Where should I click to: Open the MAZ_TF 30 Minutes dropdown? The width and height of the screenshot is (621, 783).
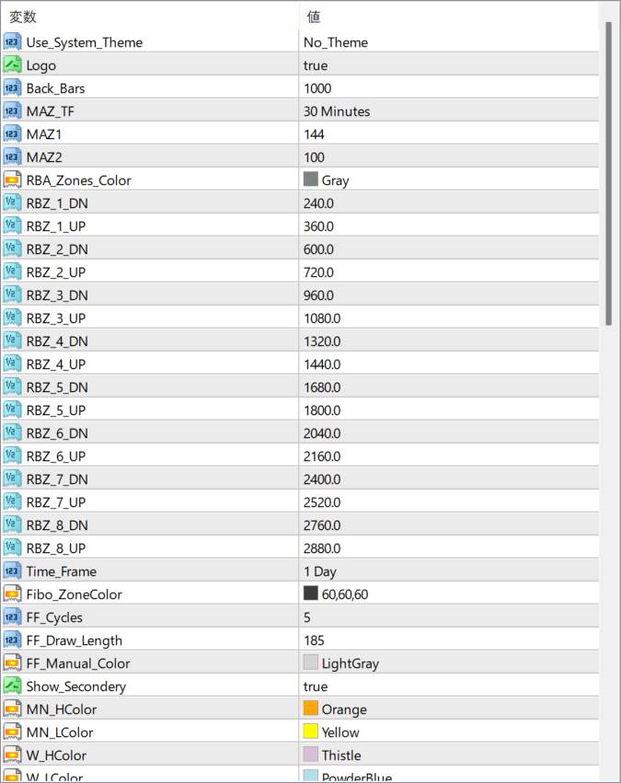pyautogui.click(x=337, y=111)
